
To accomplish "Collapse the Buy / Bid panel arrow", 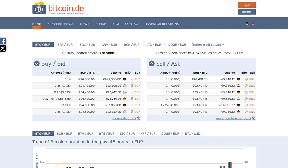I will click(x=37, y=64).
